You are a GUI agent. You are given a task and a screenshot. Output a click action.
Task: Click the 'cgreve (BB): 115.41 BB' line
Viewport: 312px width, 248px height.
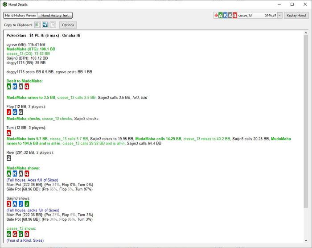(26, 45)
